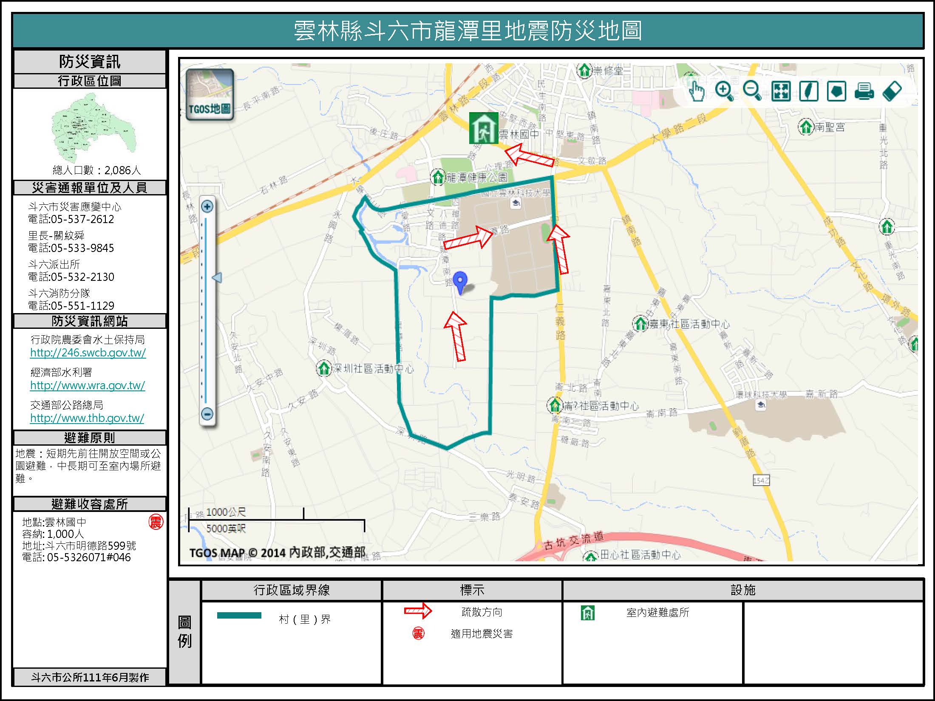This screenshot has width=935, height=701.
Task: Click the Taiwan island outline tool
Action: click(808, 91)
